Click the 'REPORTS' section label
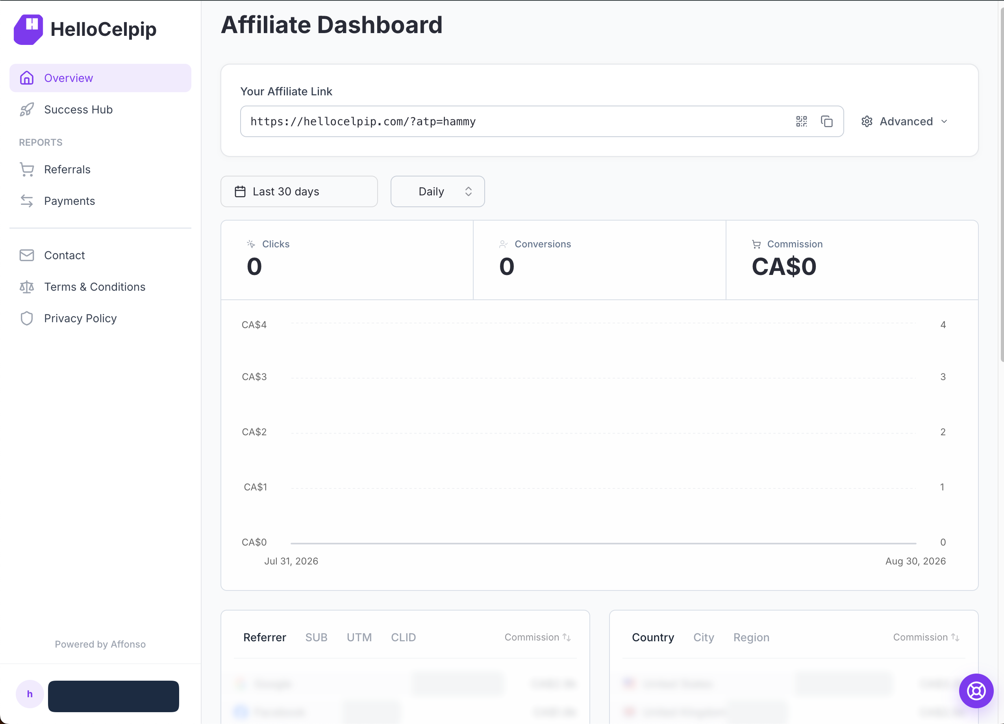1004x724 pixels. pyautogui.click(x=41, y=142)
